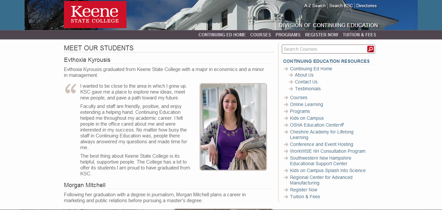Viewport: 442px width, 210px height.
Task: Click the arrow icon beside Kids on Campus
Action: click(x=286, y=118)
